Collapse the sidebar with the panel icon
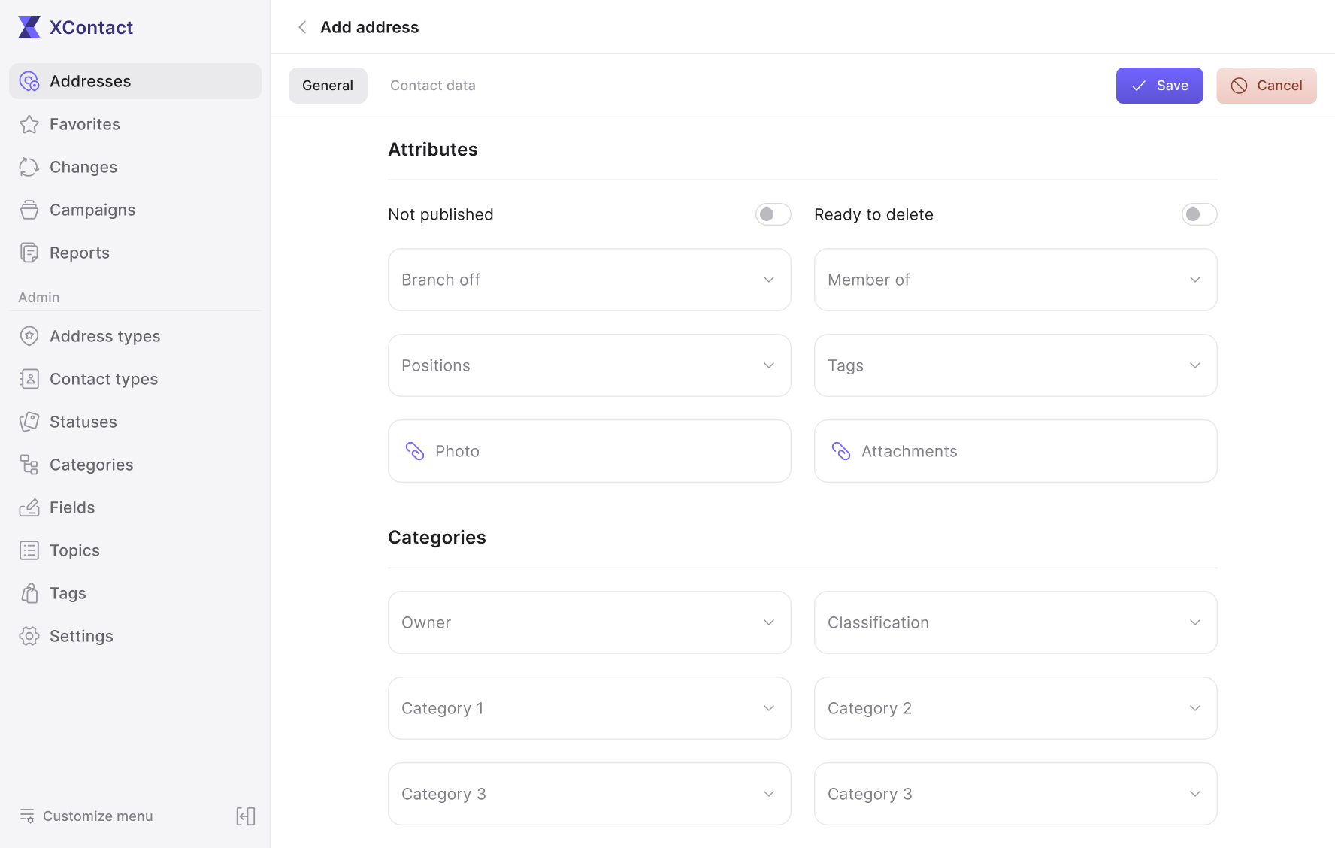 pos(246,816)
